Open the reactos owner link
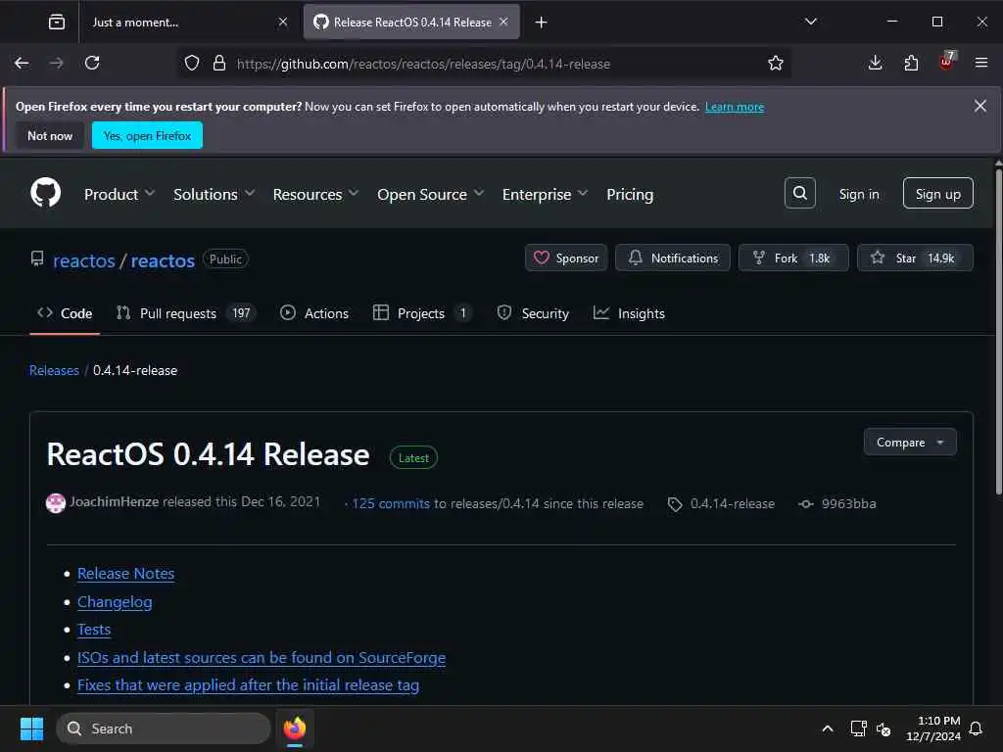1003x752 pixels. pos(84,260)
